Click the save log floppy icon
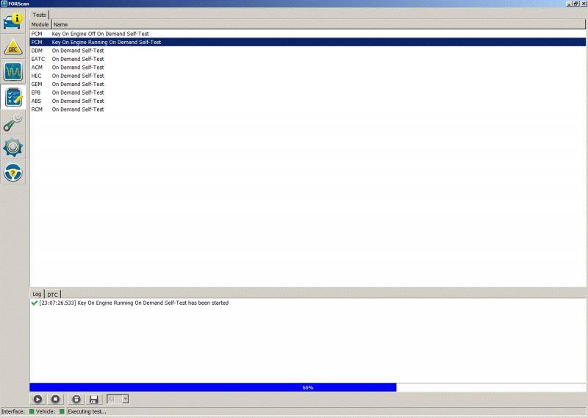Screen dimensions: 588x418 click(94, 399)
